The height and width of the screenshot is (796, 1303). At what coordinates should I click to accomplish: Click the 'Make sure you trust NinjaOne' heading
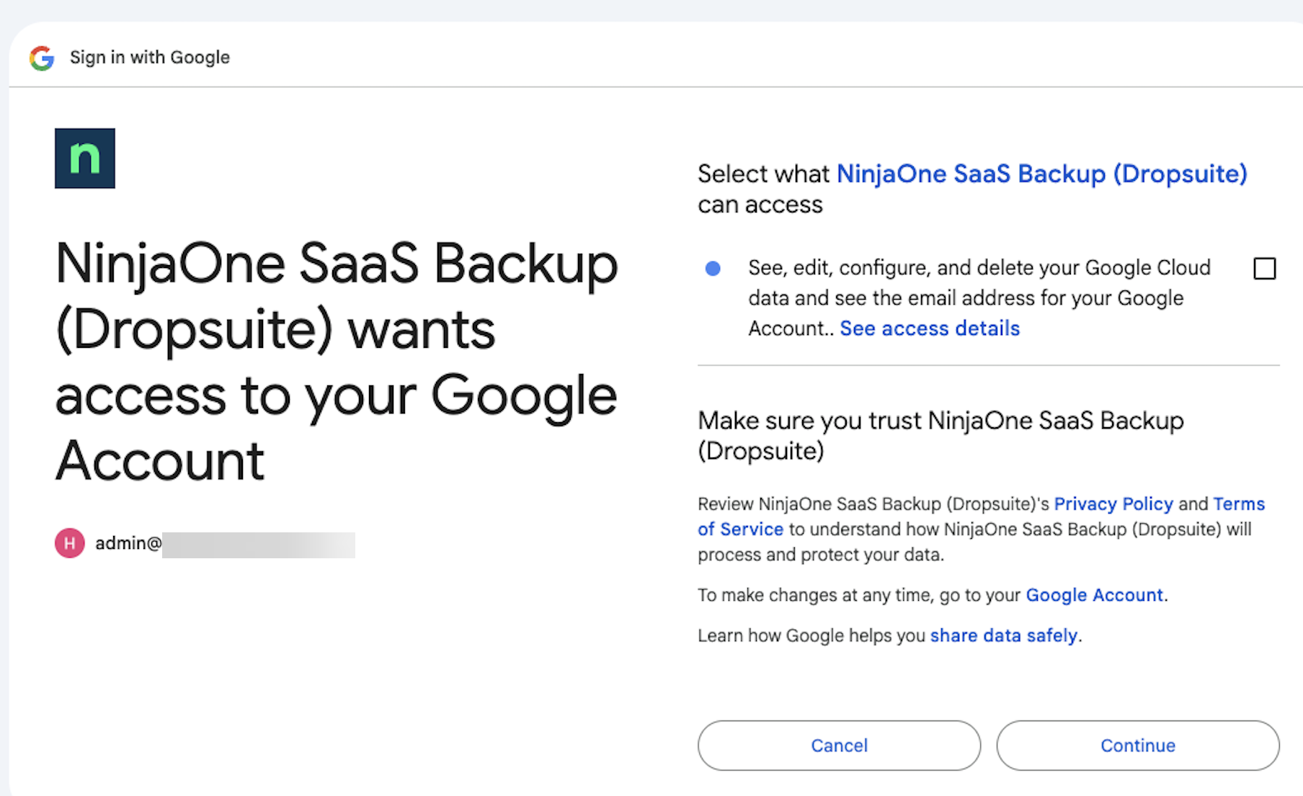coord(940,436)
